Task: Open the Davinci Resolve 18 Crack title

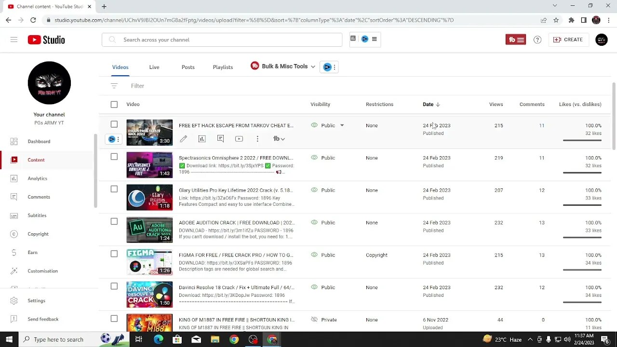Action: point(236,287)
